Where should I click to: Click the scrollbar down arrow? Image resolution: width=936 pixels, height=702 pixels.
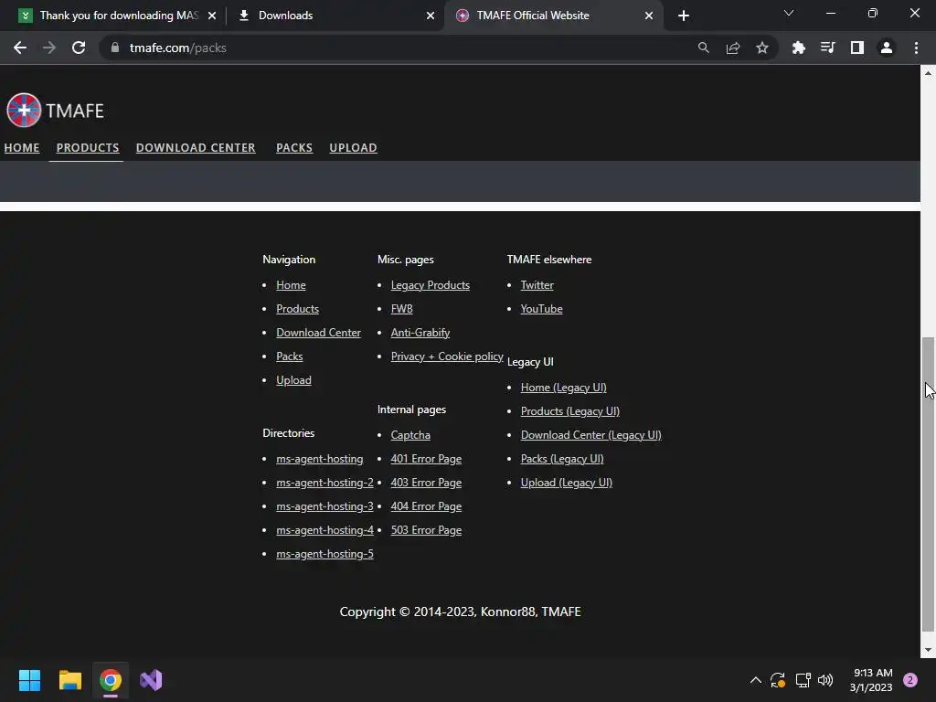click(928, 650)
